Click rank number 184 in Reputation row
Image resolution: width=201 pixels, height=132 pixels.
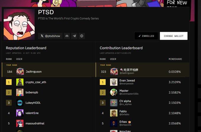pyautogui.click(x=10, y=72)
